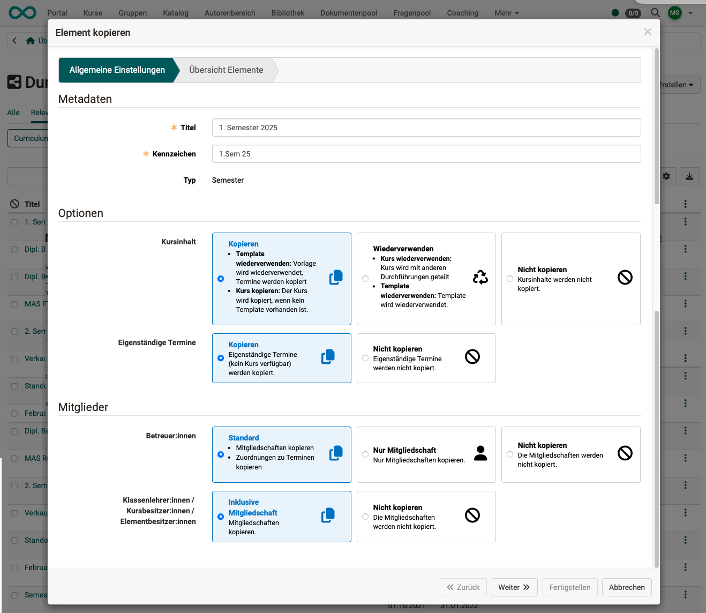Click the recycle icon in Wiederverwenden option
The image size is (706, 613).
480,278
